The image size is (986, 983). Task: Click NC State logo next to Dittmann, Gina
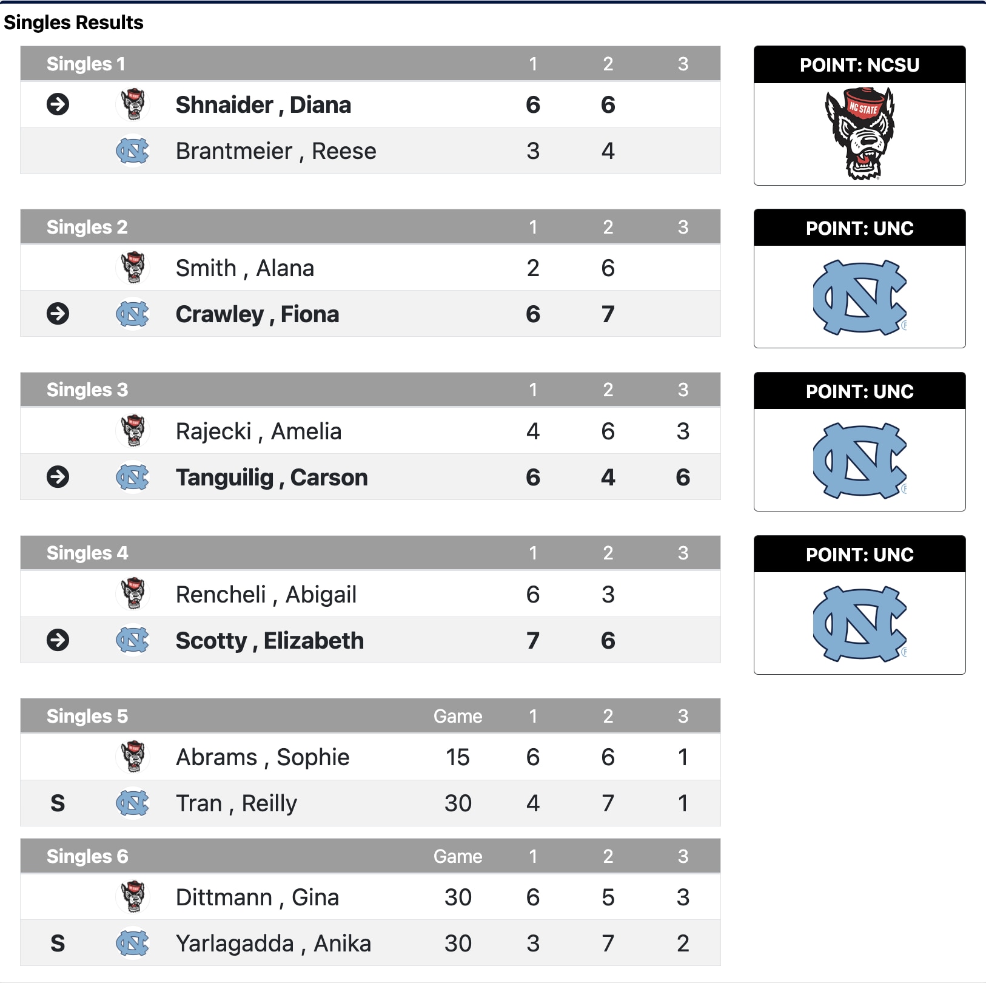coord(133,897)
